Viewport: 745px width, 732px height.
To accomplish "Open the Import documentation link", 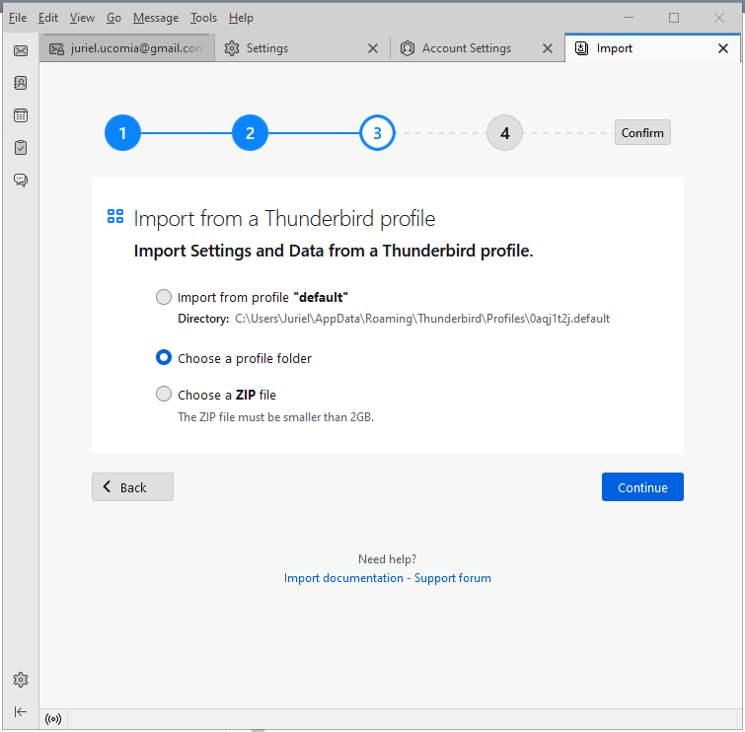I will 343,578.
